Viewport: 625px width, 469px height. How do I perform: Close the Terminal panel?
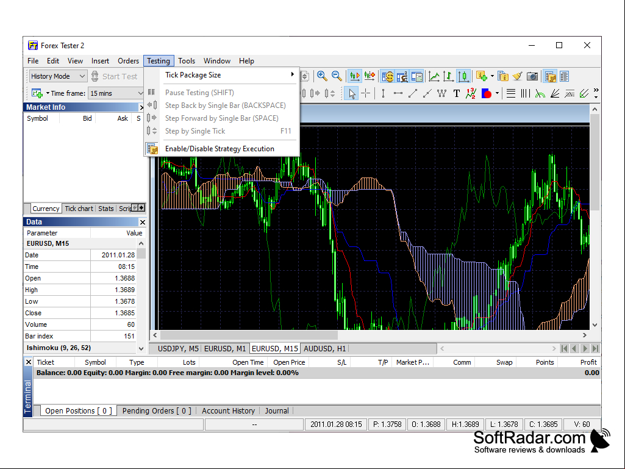(28, 362)
